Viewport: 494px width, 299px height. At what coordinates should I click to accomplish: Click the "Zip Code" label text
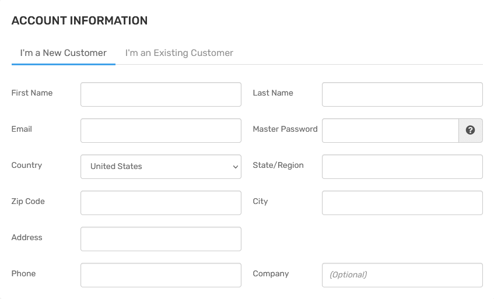28,202
